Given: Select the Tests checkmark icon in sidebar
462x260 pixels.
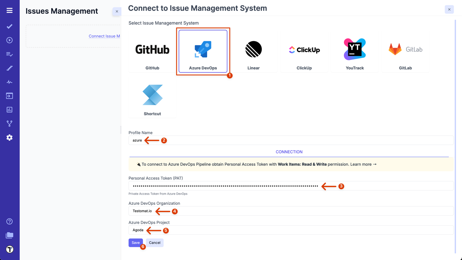Looking at the screenshot, I should coord(9,26).
